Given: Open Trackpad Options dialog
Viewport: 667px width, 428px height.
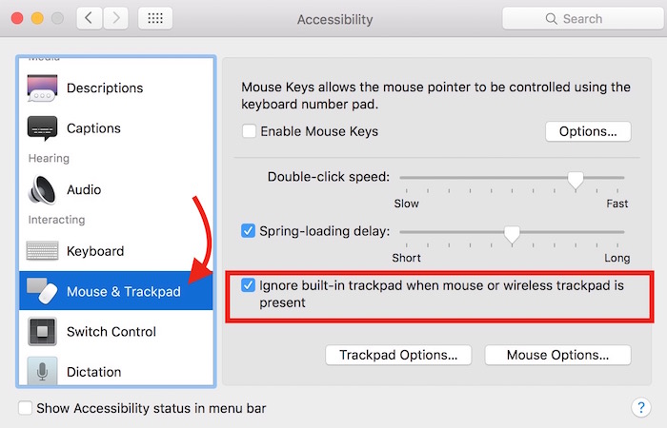Looking at the screenshot, I should coord(398,355).
